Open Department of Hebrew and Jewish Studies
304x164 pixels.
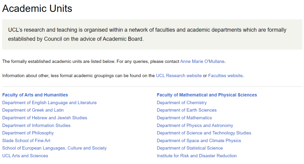pos(45,118)
